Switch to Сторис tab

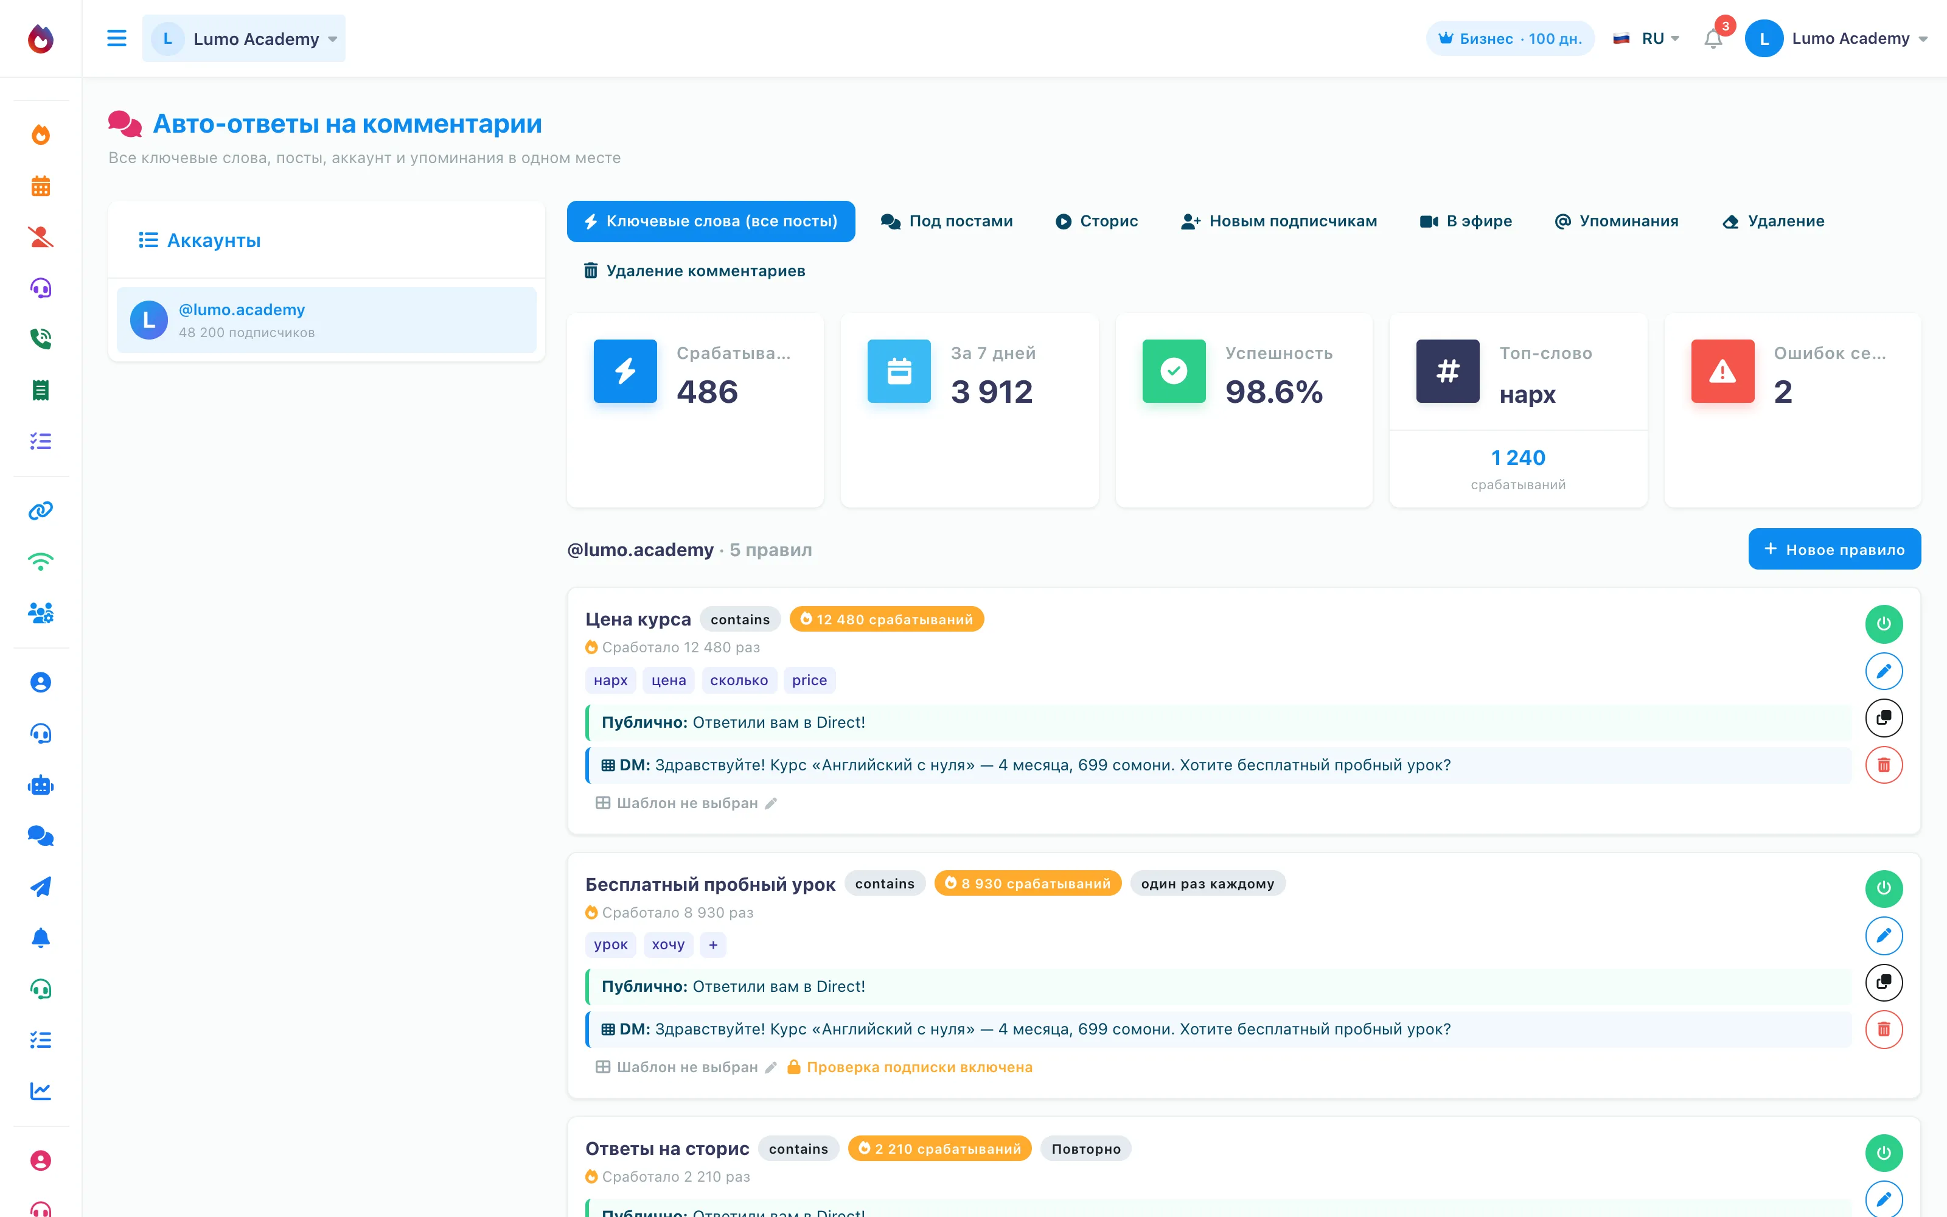coord(1096,221)
